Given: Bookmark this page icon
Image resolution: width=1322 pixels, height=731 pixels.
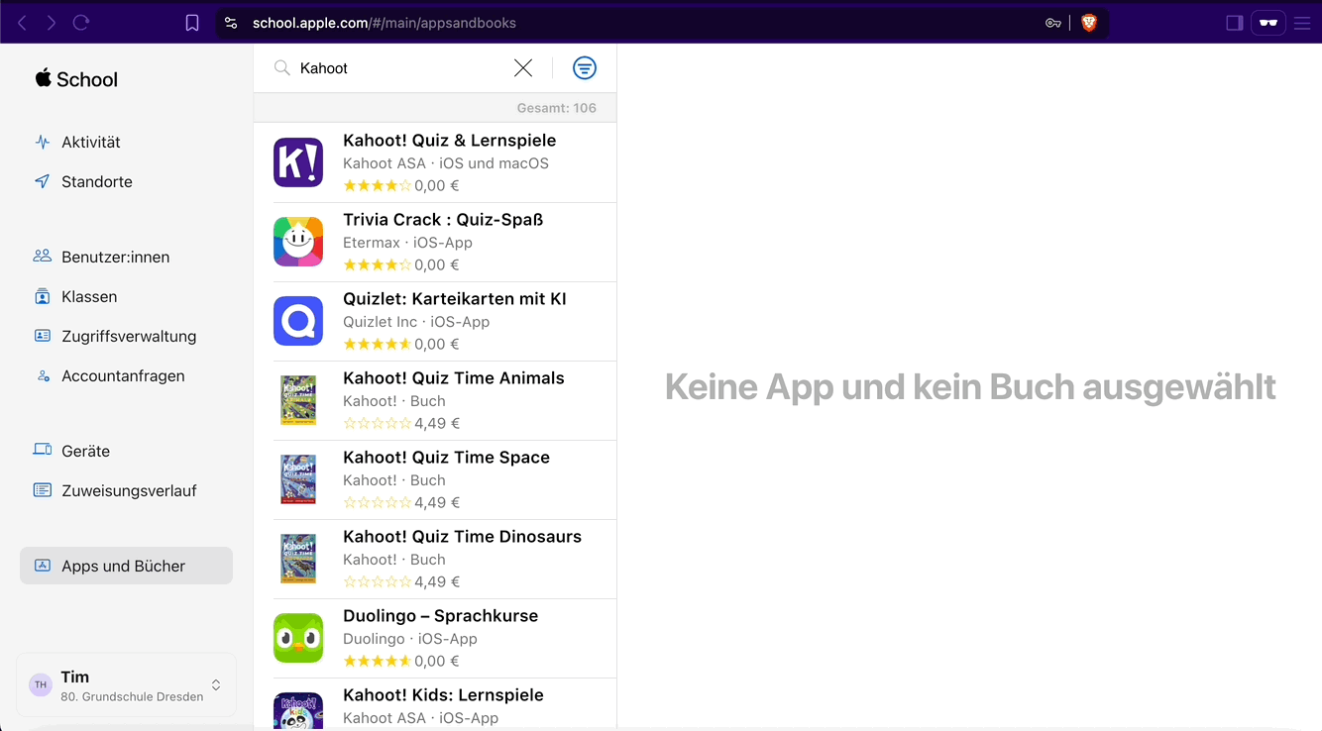Looking at the screenshot, I should click(192, 23).
